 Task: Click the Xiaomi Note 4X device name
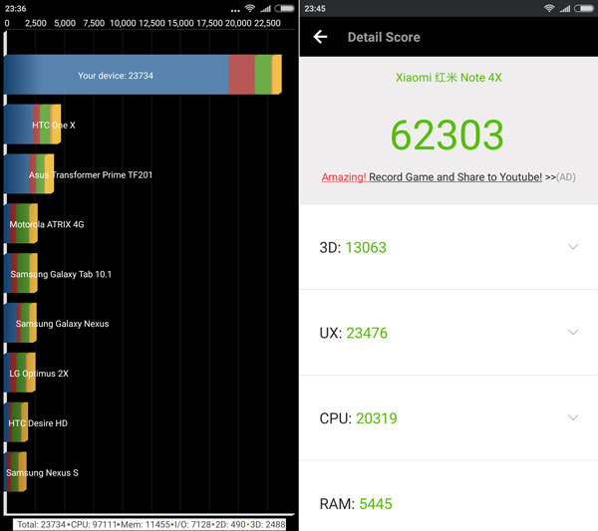448,78
